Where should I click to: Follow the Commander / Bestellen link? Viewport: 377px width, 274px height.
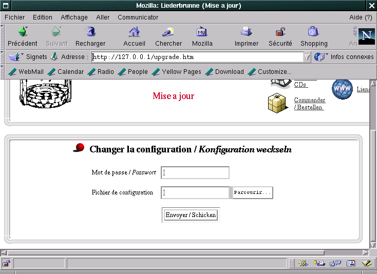pyautogui.click(x=309, y=104)
